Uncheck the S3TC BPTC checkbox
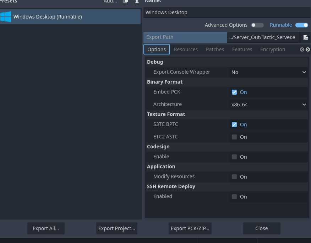This screenshot has height=243, width=311. pyautogui.click(x=234, y=125)
